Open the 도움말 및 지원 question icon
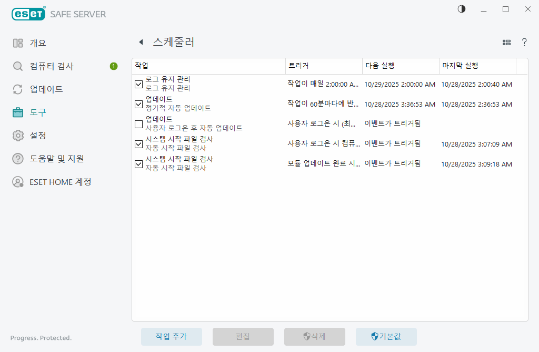The image size is (539, 352). tap(17, 158)
